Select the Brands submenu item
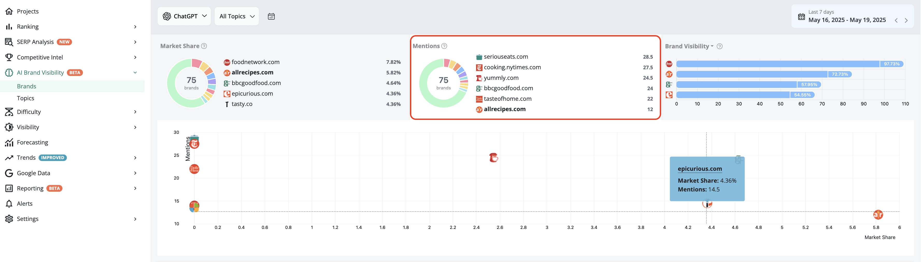Viewport: 921px width, 262px height. point(72,86)
